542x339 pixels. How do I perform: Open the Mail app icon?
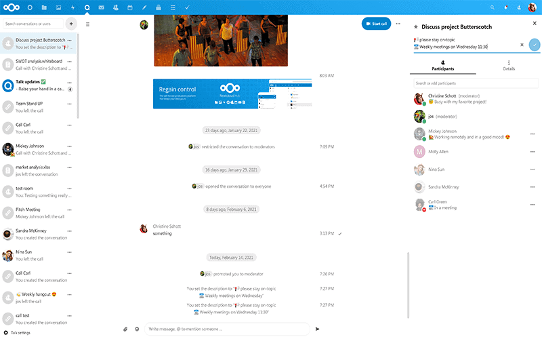[x=101, y=7]
